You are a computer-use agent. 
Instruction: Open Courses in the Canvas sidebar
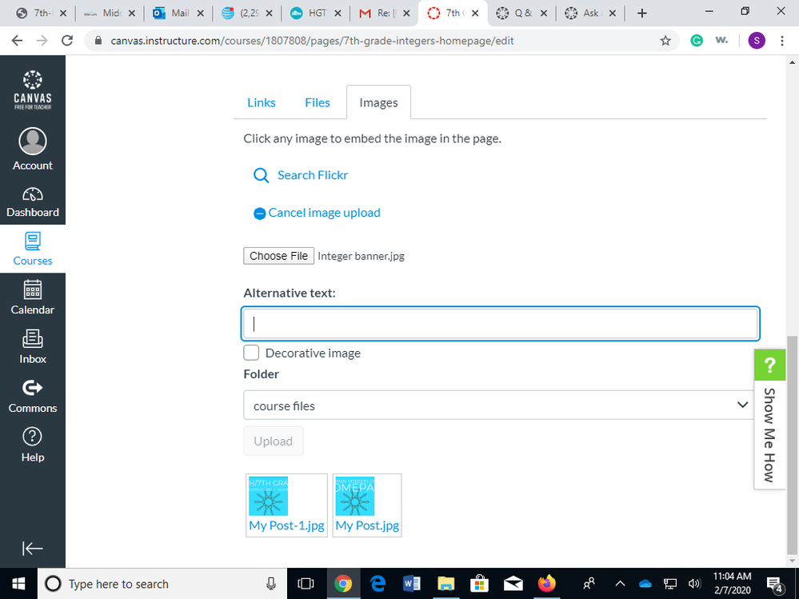click(33, 241)
